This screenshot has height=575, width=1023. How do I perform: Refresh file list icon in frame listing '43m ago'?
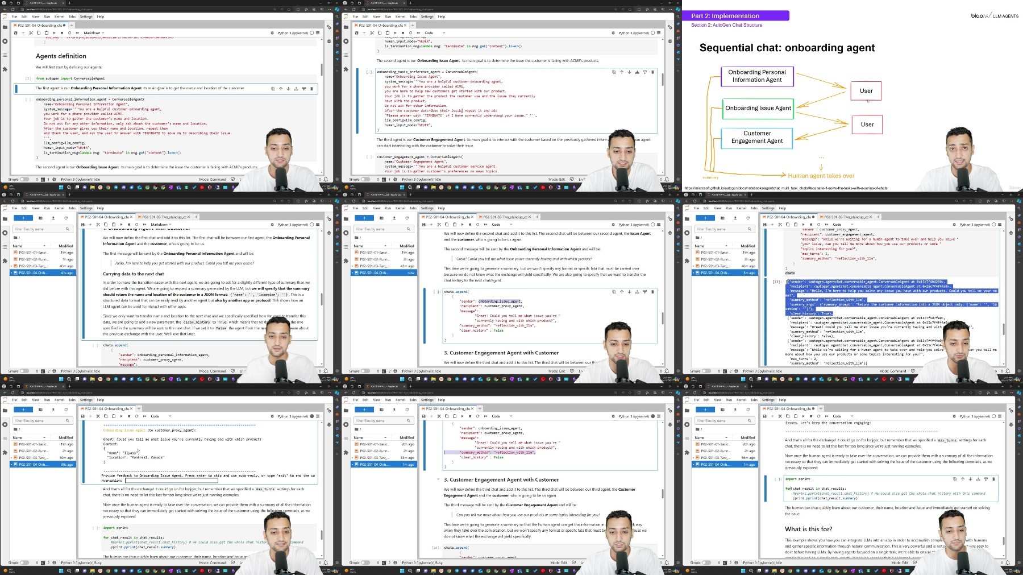[407, 218]
